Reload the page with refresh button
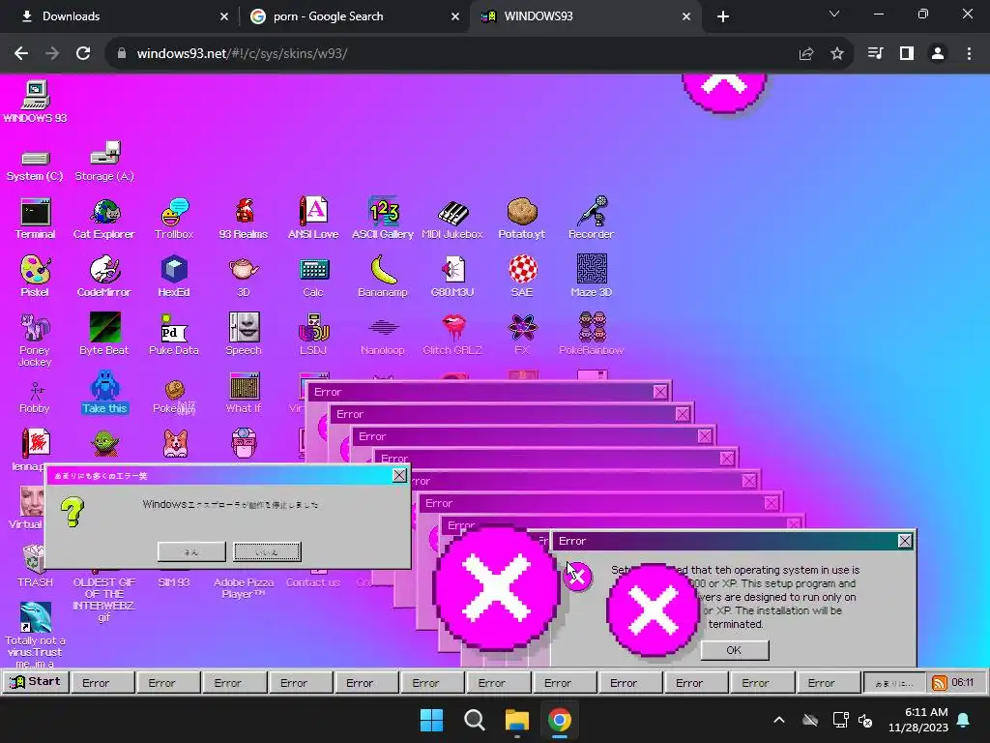990x743 pixels. (83, 54)
